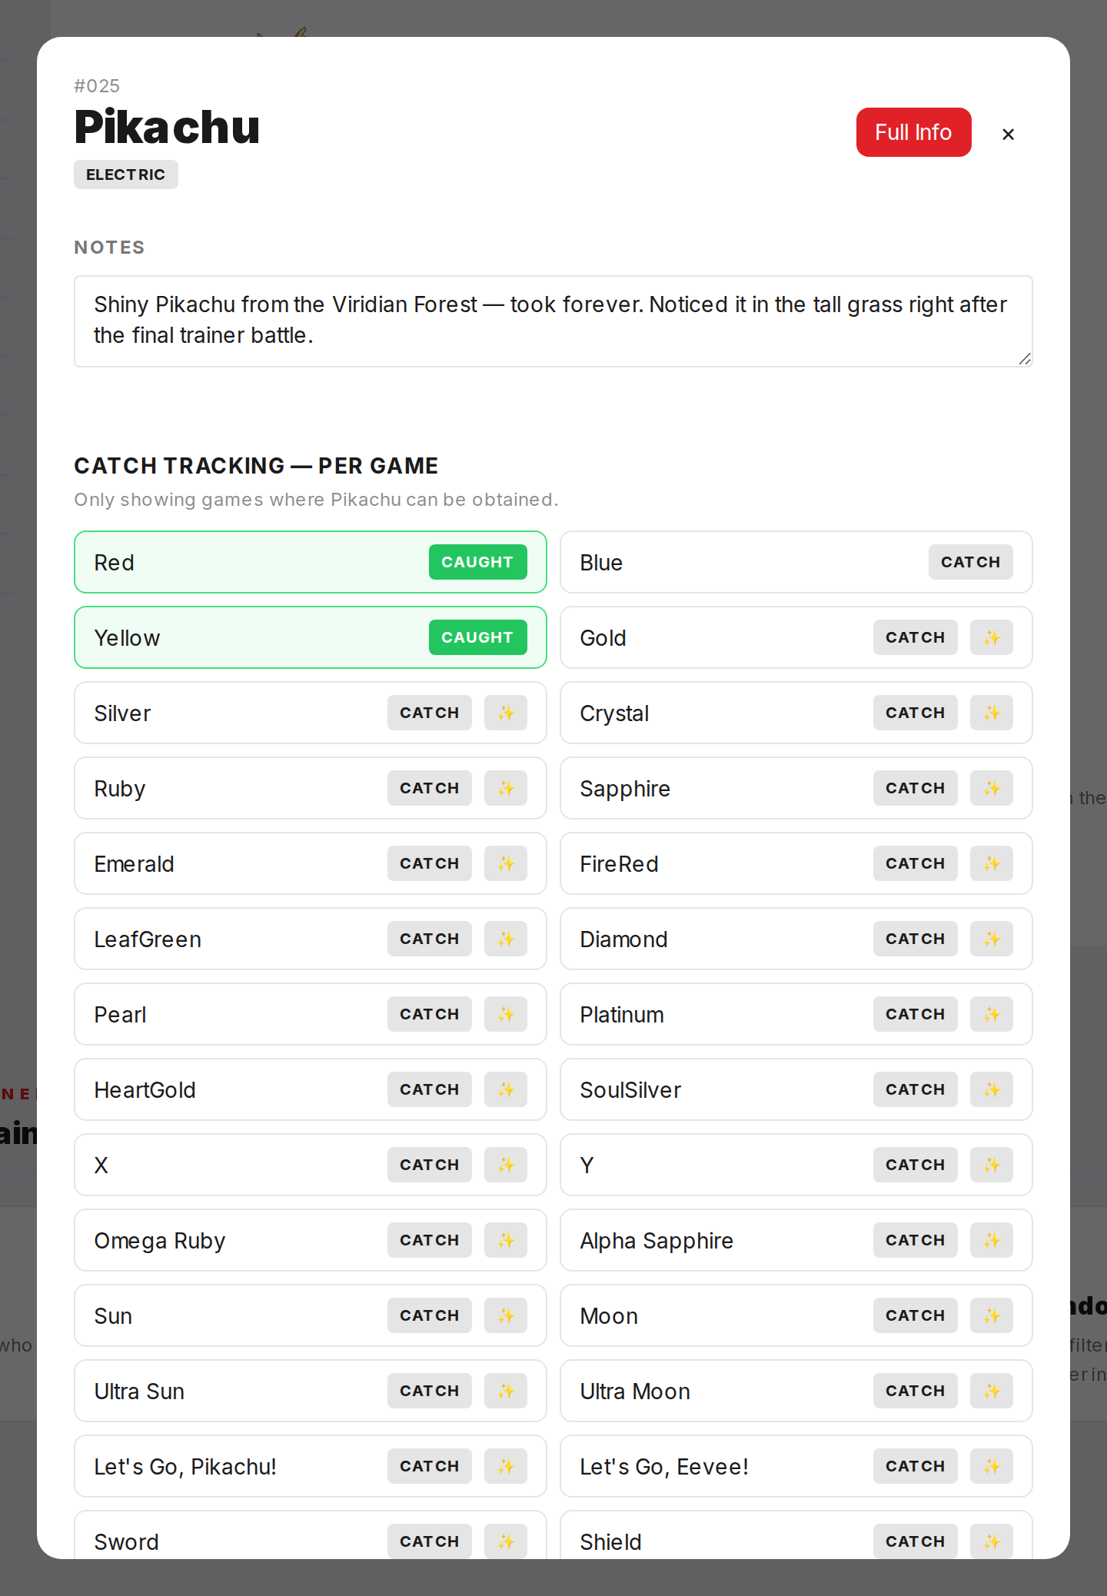Click CATCH button for Ultra Sun
Image resolution: width=1107 pixels, height=1596 pixels.
coord(429,1391)
